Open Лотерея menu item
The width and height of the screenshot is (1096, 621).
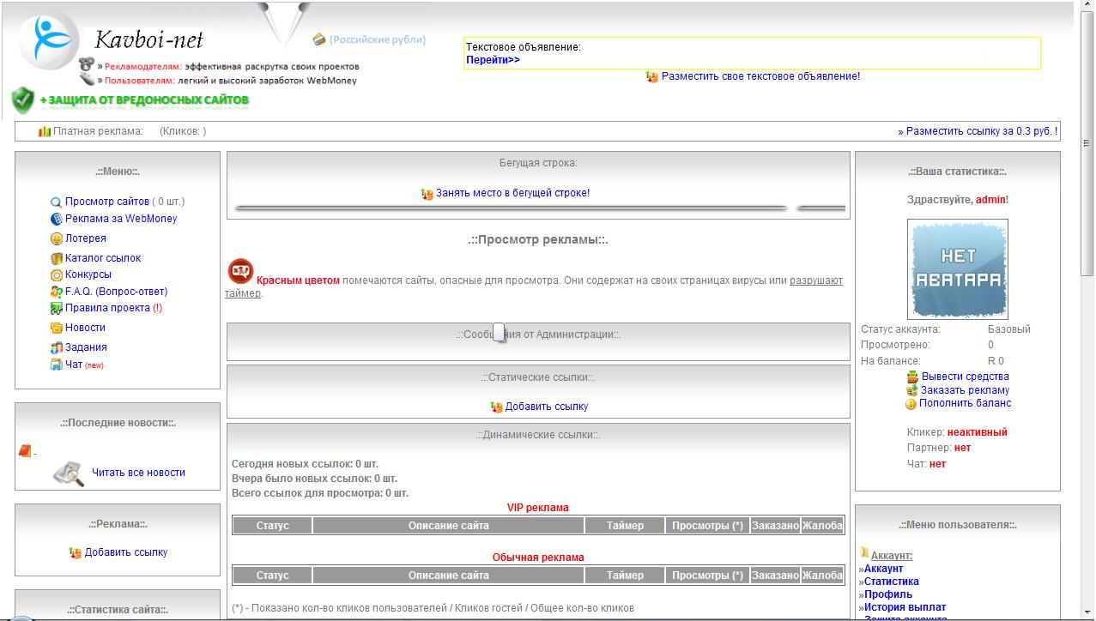(86, 238)
